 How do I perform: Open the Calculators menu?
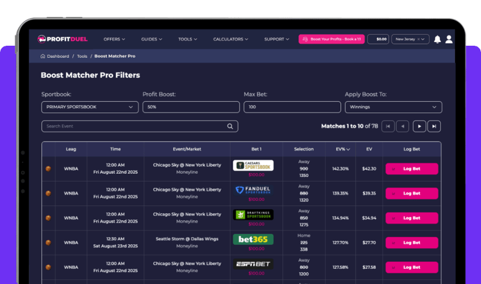tap(230, 39)
